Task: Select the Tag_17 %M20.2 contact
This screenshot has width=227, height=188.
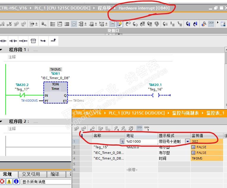Action: pyautogui.click(x=22, y=95)
